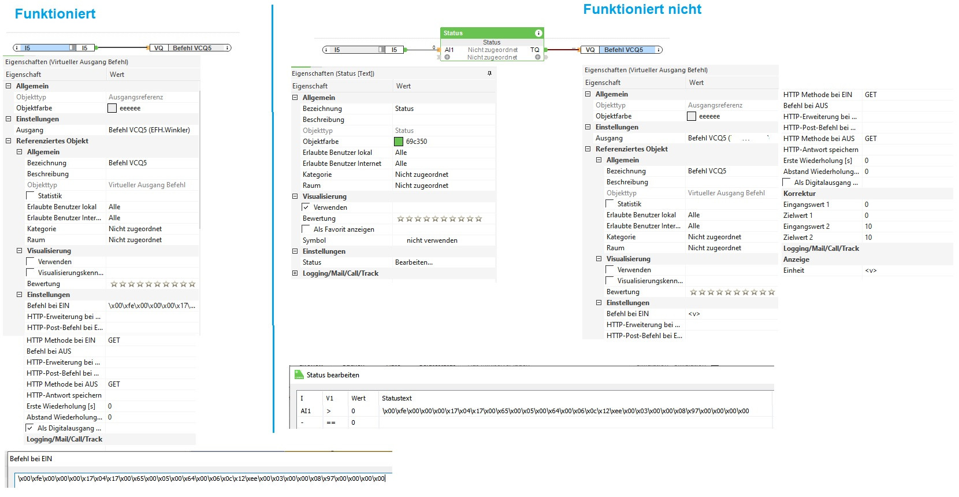Click Symbol value nicht verwenden

click(432, 240)
